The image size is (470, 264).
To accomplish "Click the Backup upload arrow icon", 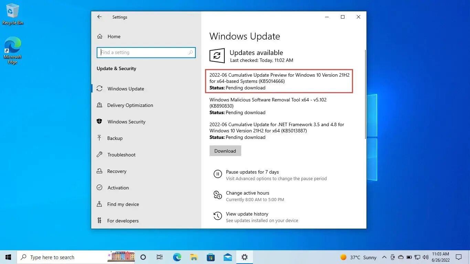I will coord(99,138).
